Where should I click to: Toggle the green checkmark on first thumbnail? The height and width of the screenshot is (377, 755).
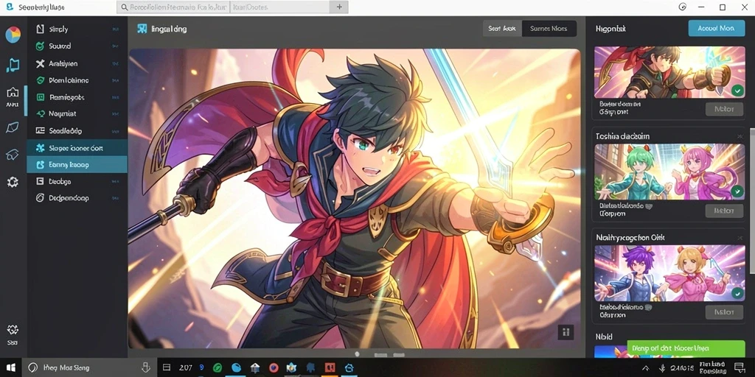click(737, 91)
